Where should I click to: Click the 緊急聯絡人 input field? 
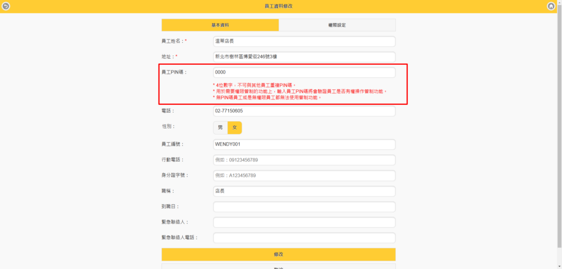304,222
